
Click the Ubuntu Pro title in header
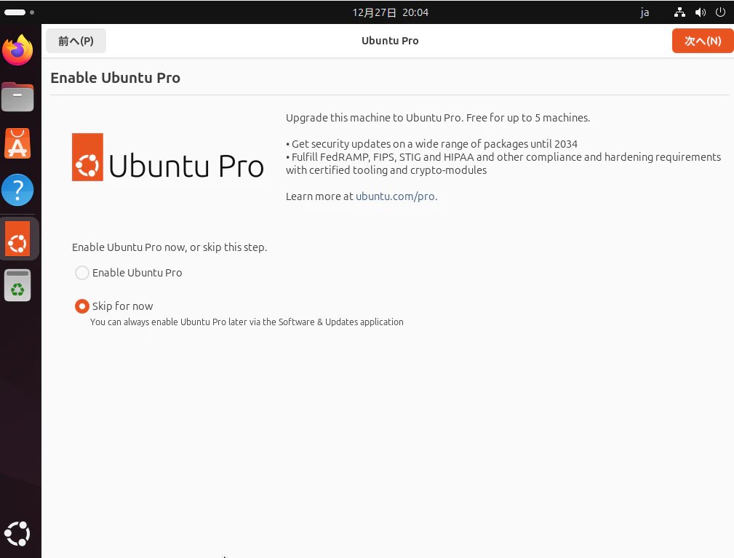click(x=390, y=41)
